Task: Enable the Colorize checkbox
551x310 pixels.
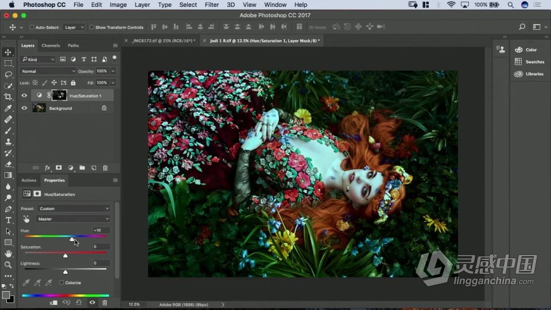Action: point(61,282)
